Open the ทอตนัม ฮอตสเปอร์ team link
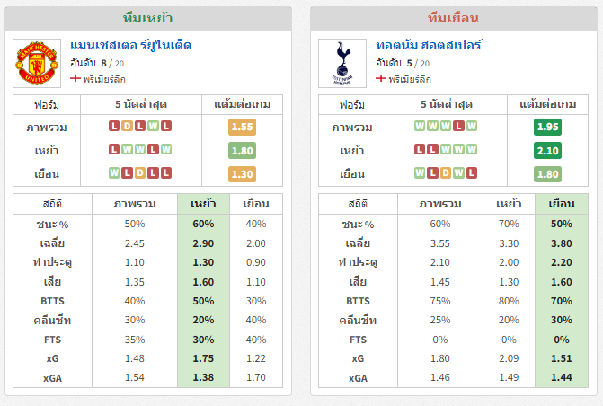The image size is (603, 406). [429, 46]
